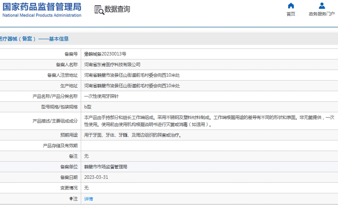The height and width of the screenshot is (207, 338).
Task: Click the ●注 row label
Action: pos(74,199)
